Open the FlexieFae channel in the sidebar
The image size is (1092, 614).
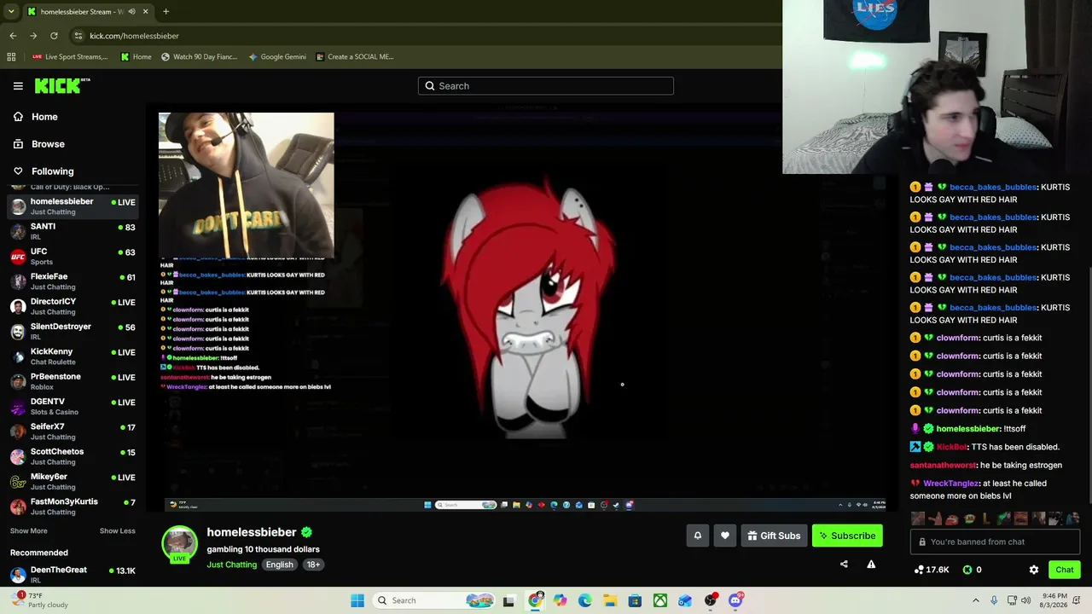click(x=73, y=281)
